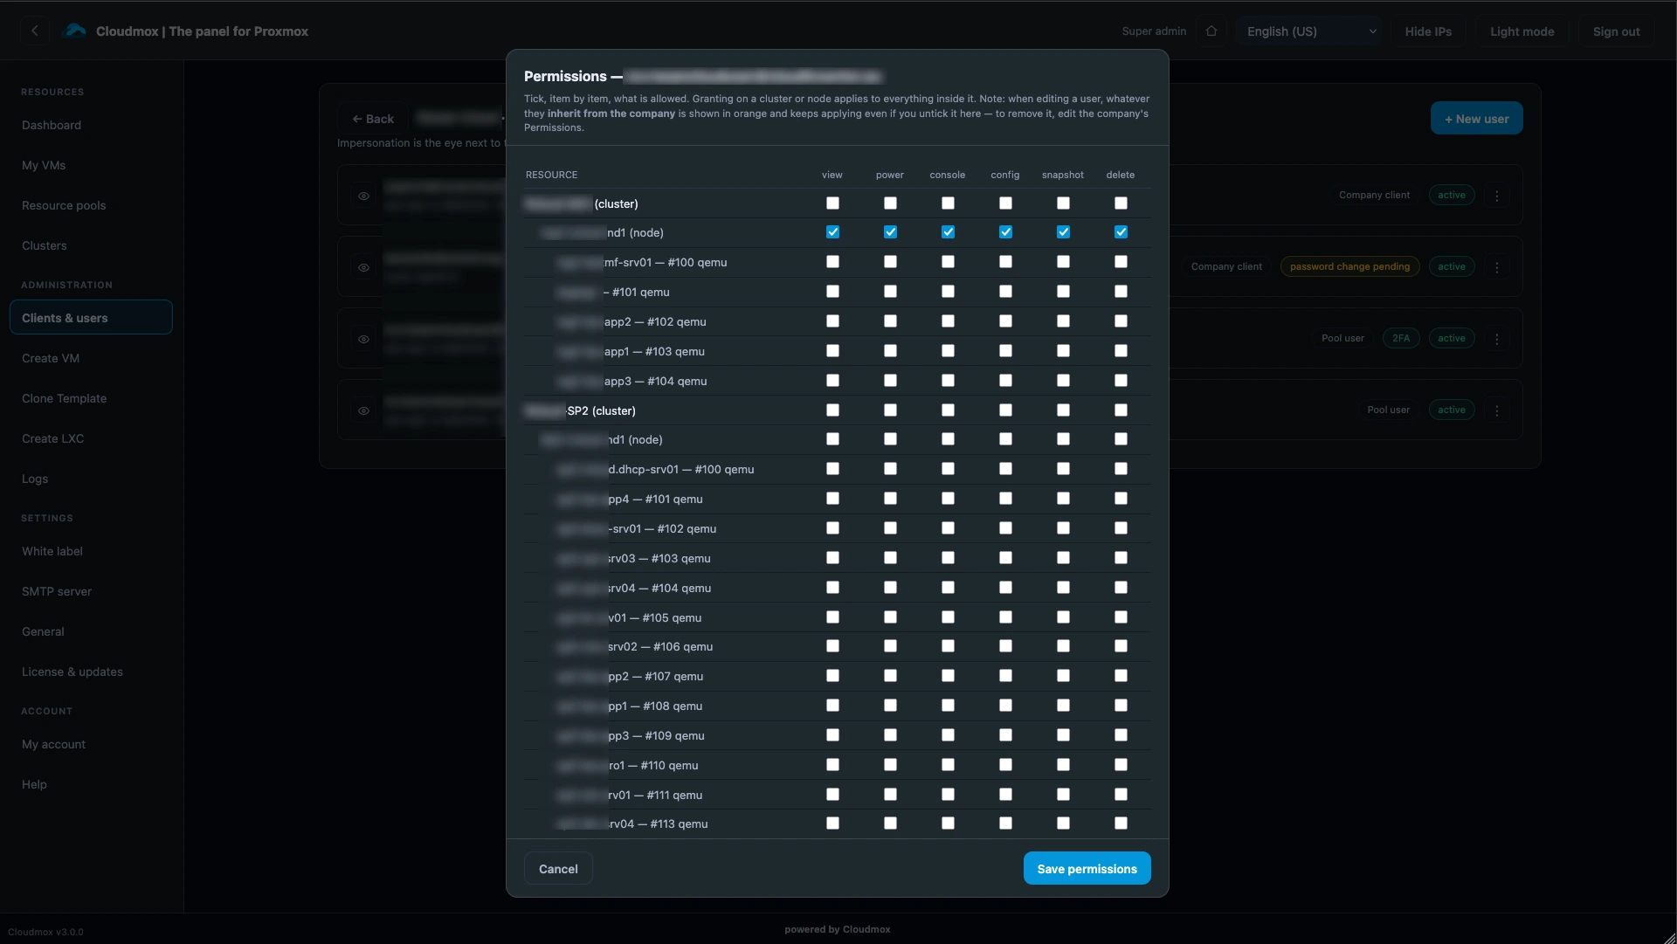
Task: Check view for SP2 cluster row
Action: pyautogui.click(x=832, y=410)
